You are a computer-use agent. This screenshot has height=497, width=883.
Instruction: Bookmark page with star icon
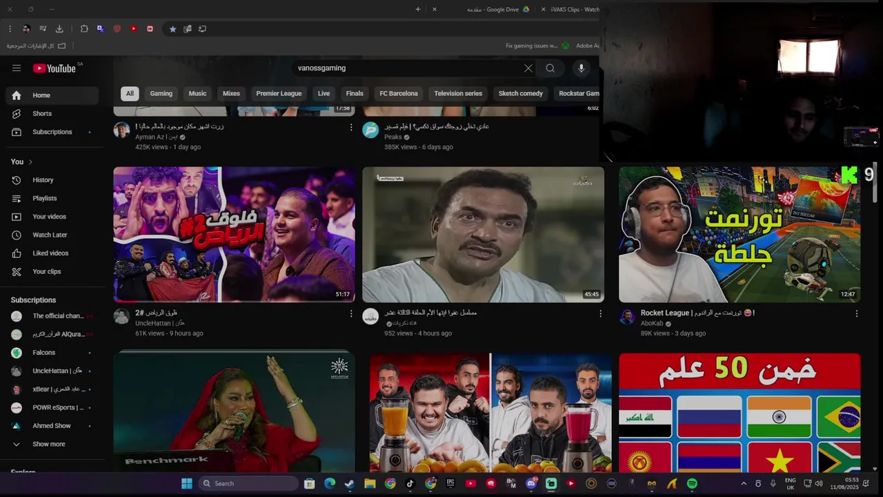pyautogui.click(x=172, y=29)
